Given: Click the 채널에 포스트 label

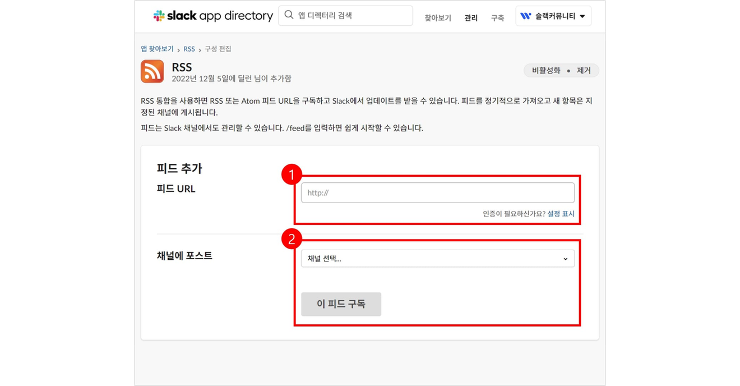Looking at the screenshot, I should click(184, 255).
